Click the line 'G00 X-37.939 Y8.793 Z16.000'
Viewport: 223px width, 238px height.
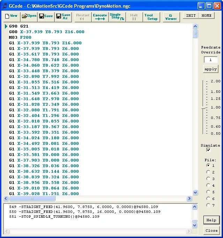[47, 32]
